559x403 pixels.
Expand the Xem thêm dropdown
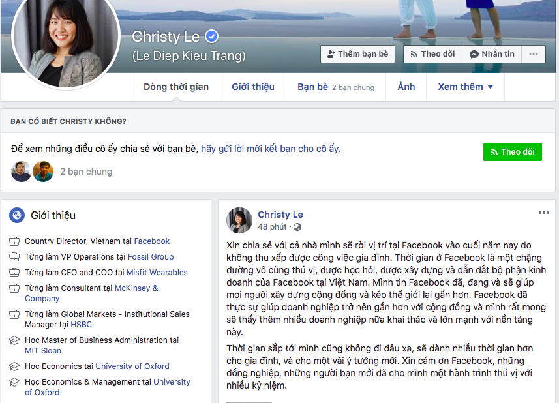pos(465,87)
